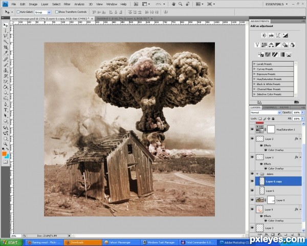Create a new layer from Layers panel
This screenshot has height=246, width=307.
coord(292,234)
